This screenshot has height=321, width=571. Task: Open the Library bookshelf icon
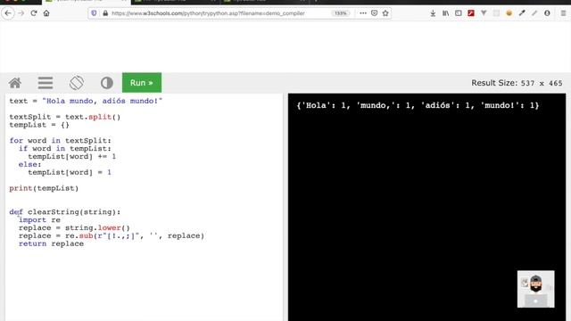pyautogui.click(x=445, y=13)
